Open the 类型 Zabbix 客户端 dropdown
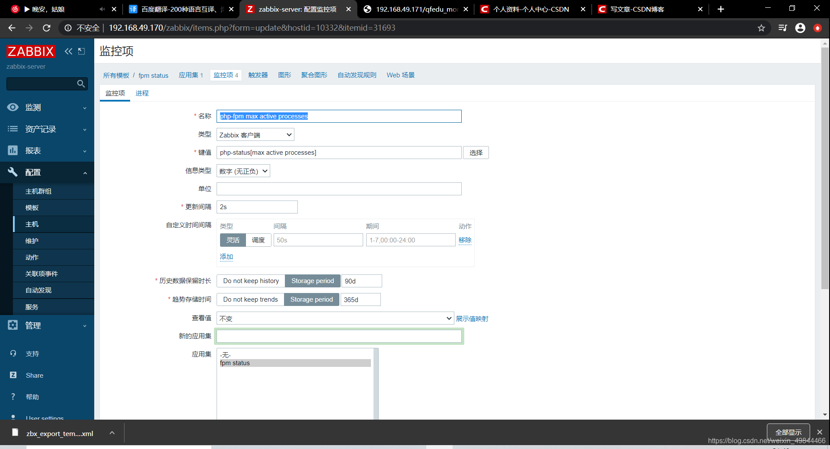Screen dimensions: 830x449 point(255,135)
